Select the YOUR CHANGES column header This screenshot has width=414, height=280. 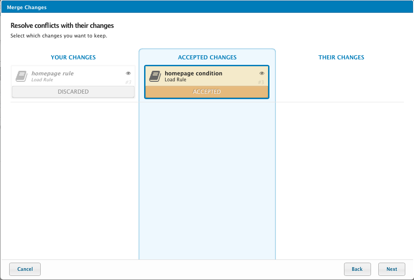[x=73, y=58]
